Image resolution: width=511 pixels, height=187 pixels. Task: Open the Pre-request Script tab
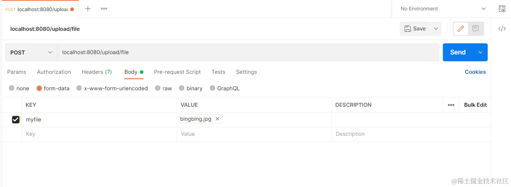pyautogui.click(x=178, y=72)
